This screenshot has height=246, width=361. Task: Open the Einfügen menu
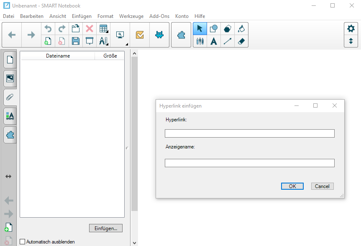tap(82, 16)
